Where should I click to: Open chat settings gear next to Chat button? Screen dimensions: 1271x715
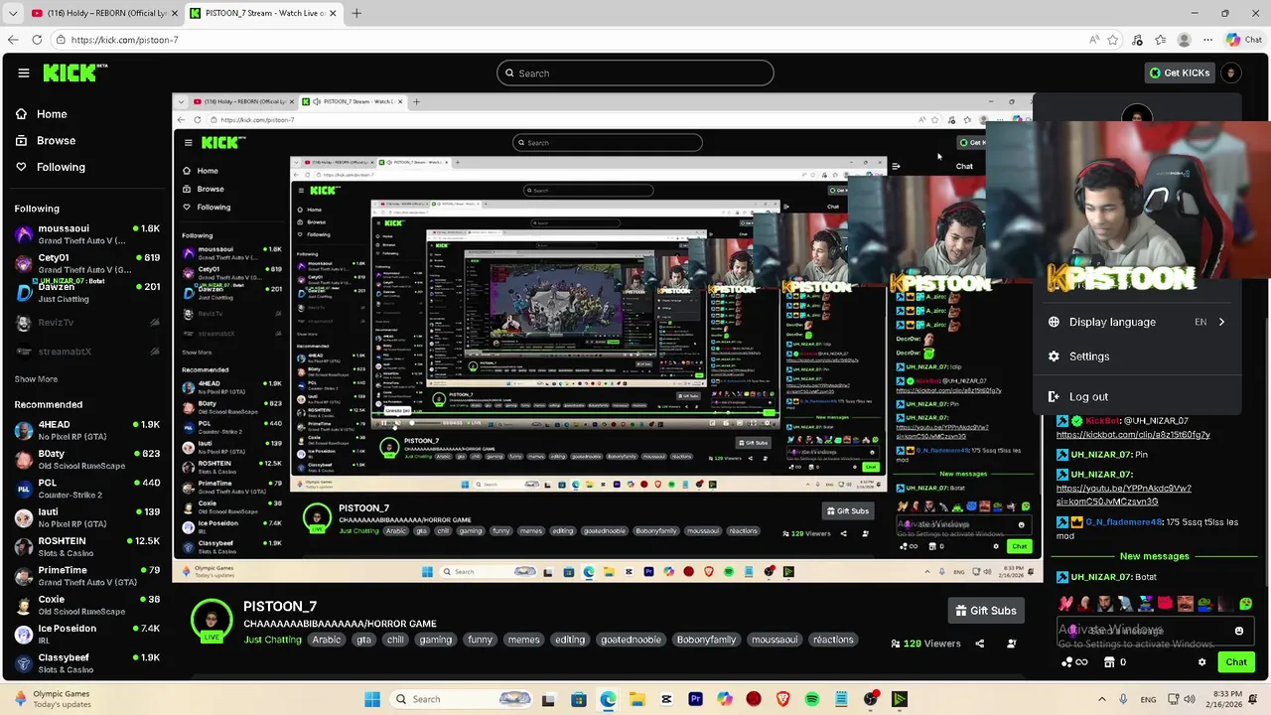[1202, 662]
